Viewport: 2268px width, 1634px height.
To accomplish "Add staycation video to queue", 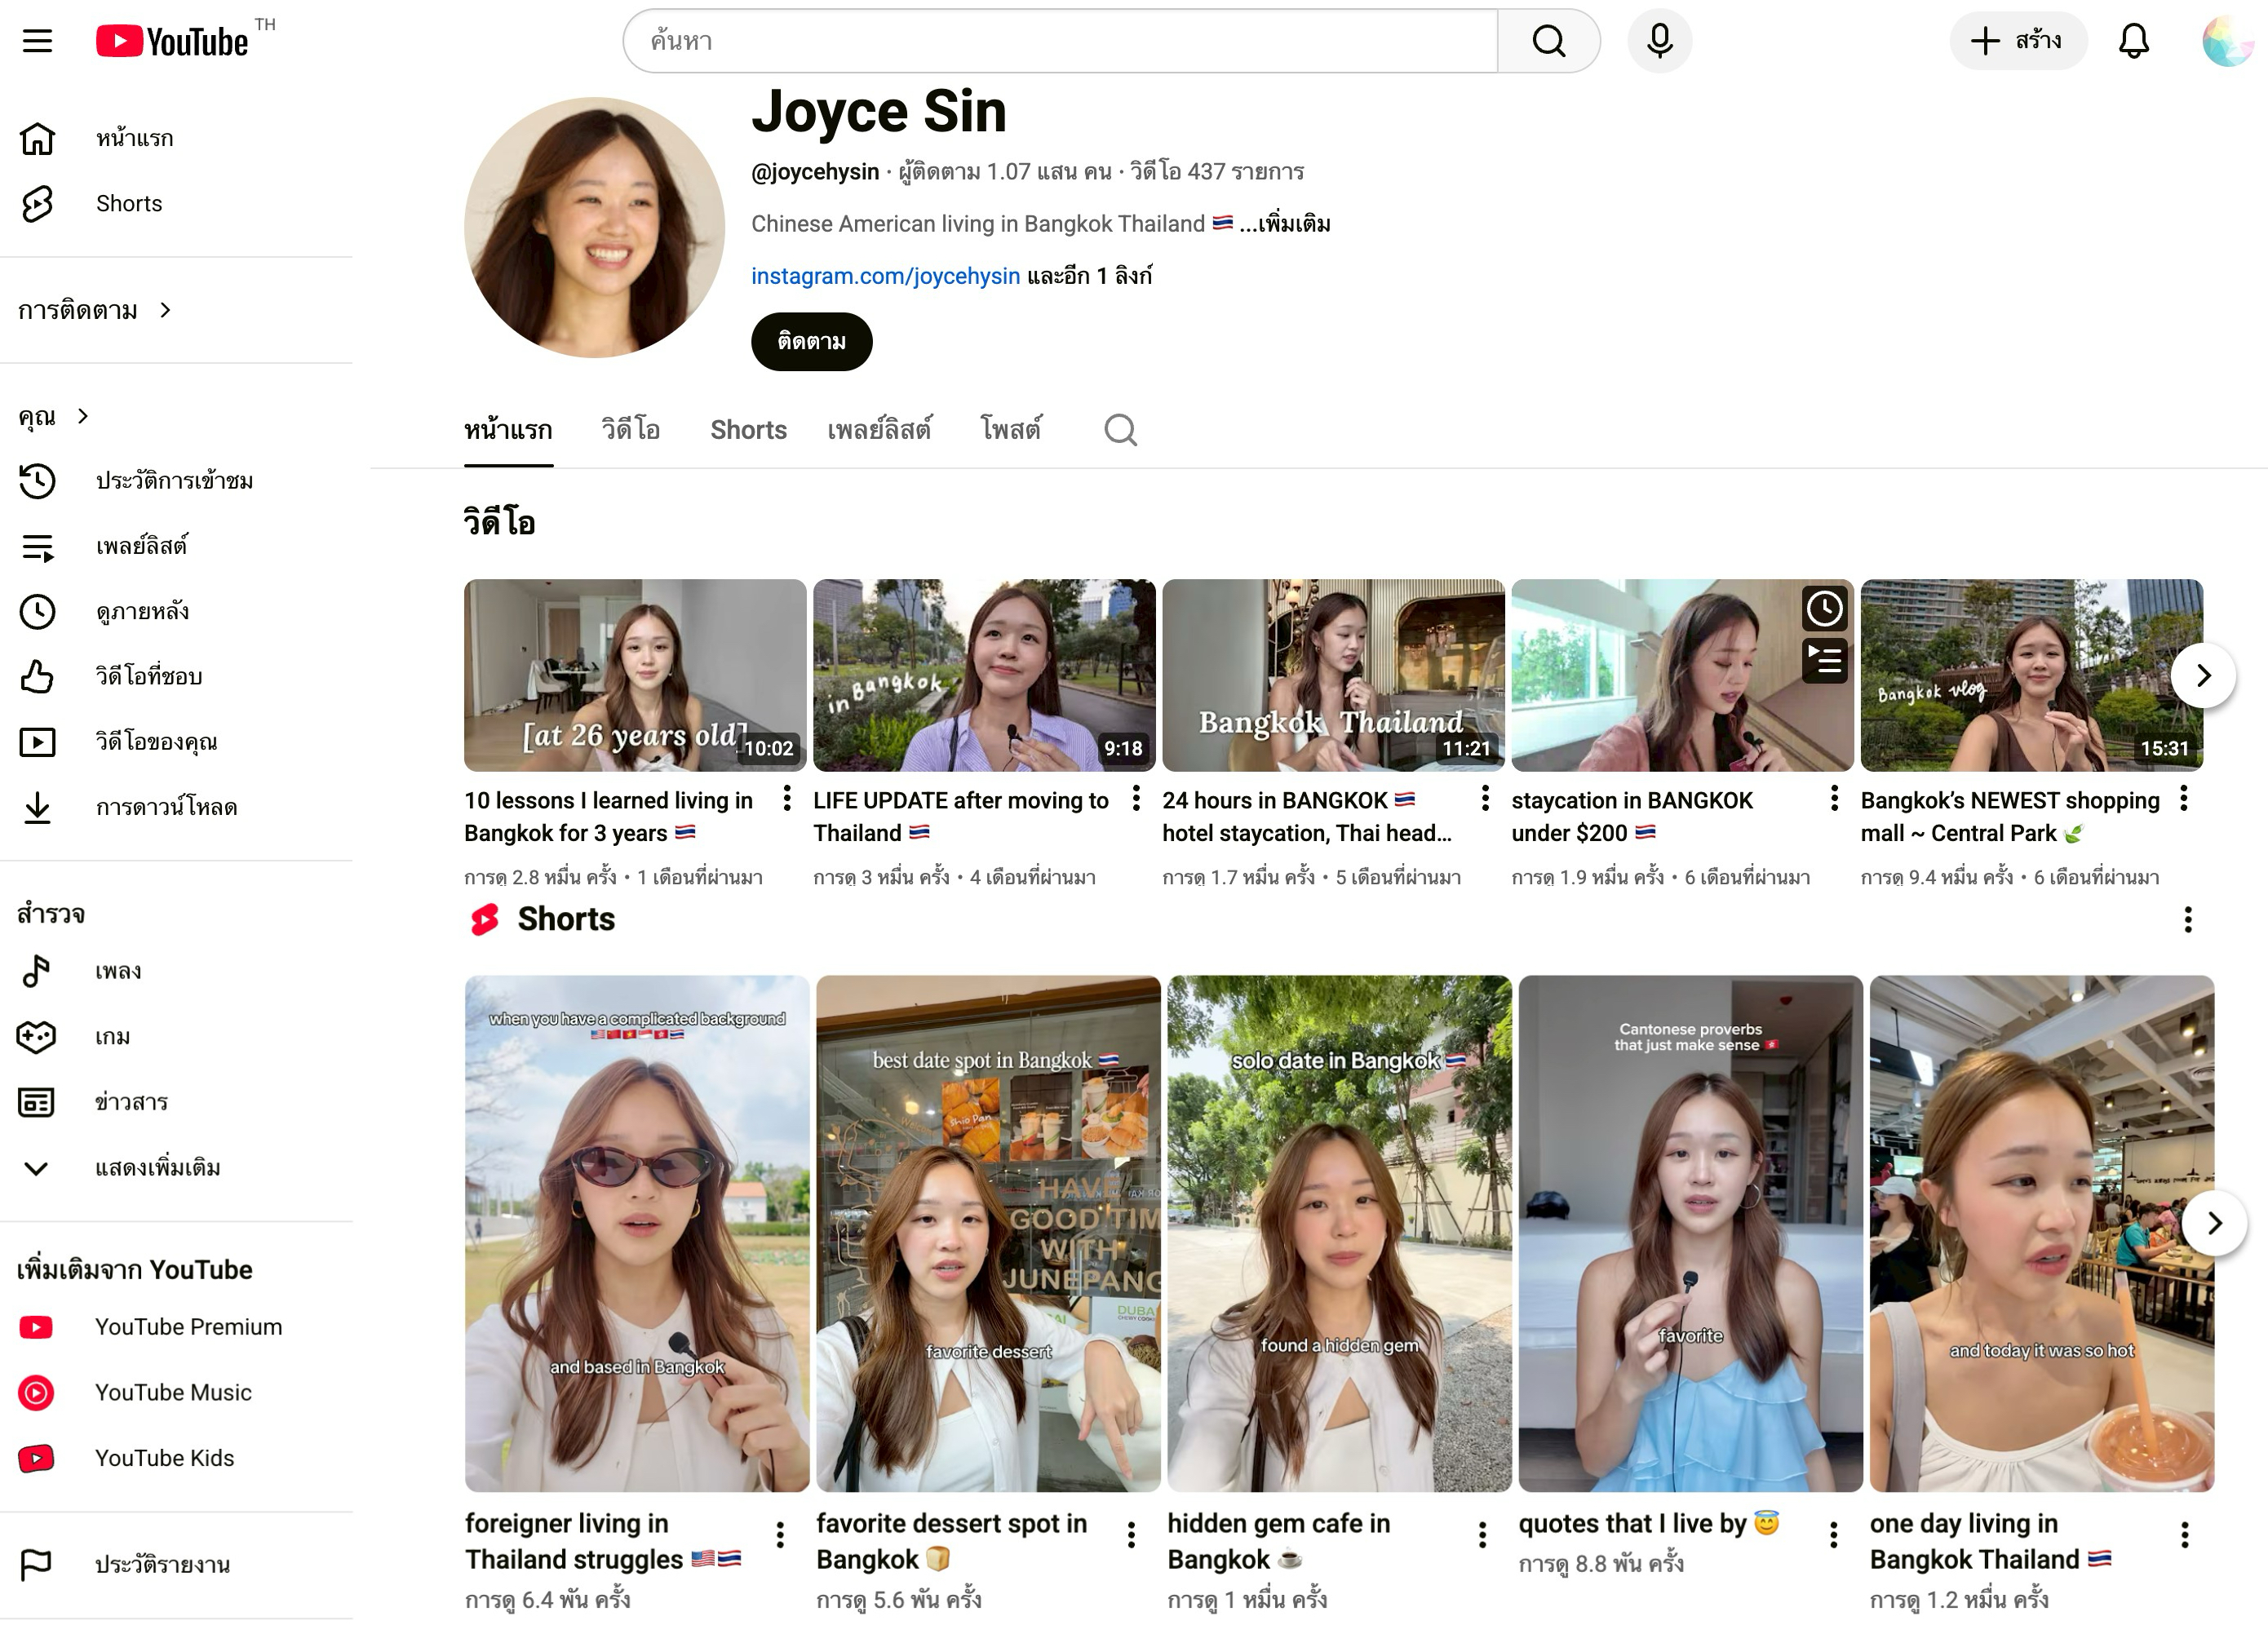I will 1824,660.
